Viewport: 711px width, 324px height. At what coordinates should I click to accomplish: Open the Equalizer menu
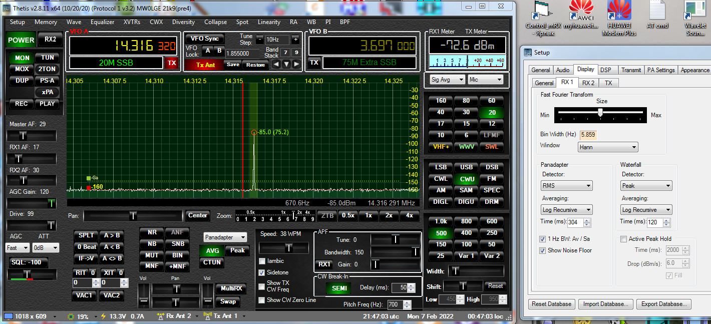103,22
